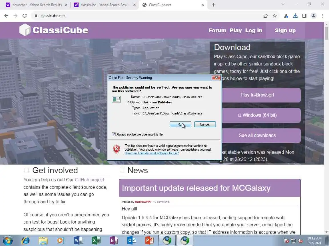This screenshot has width=329, height=246.
Task: Open 'Important update released for MCGalaxy' post
Action: click(196, 188)
